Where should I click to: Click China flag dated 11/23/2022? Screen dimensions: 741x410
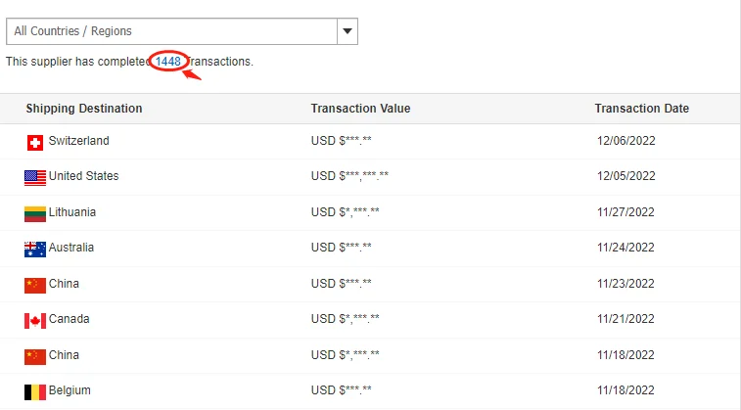[x=35, y=285]
